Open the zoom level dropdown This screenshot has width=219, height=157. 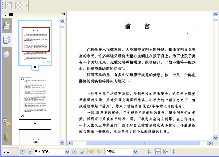point(135,152)
